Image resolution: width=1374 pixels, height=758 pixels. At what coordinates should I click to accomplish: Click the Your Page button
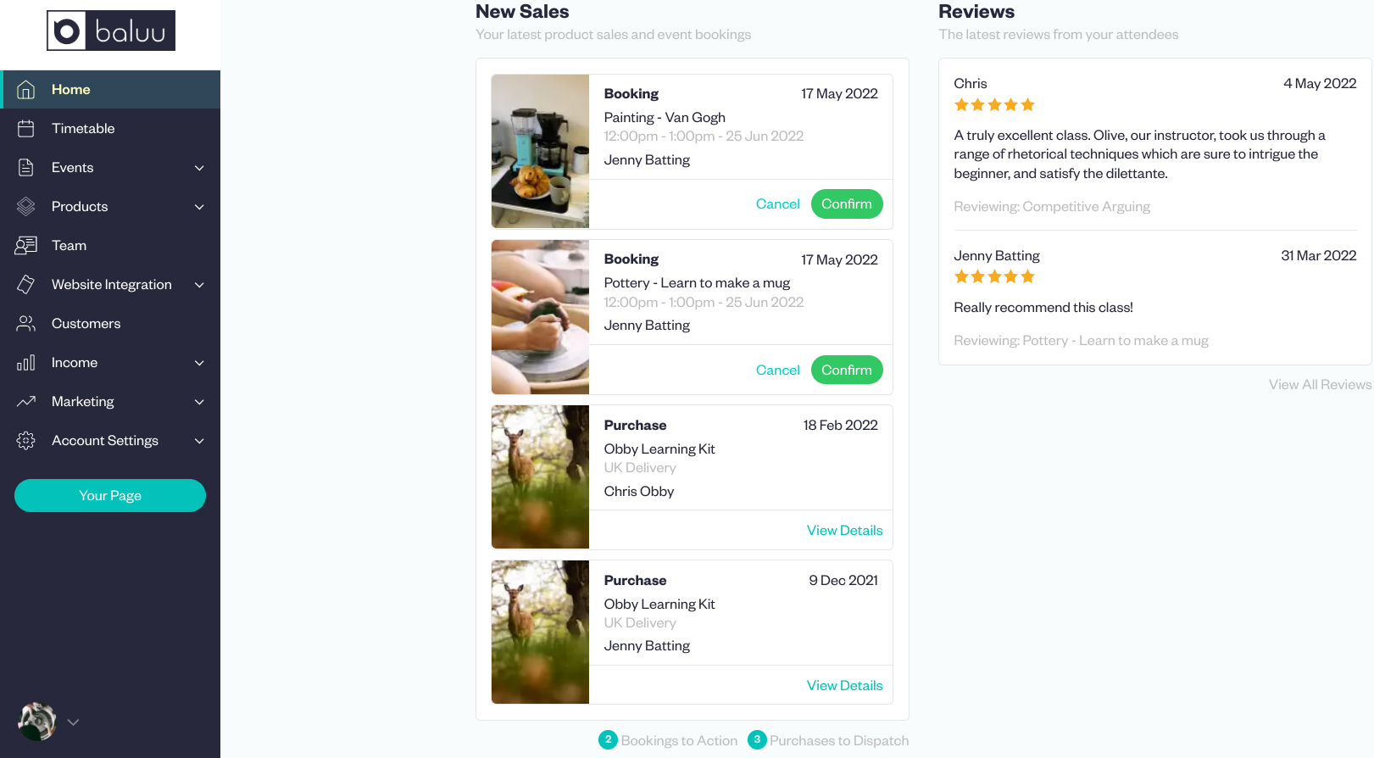click(x=110, y=495)
